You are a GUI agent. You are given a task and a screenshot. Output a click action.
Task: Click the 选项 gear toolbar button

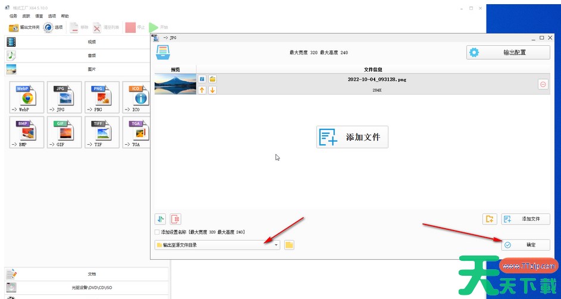[53, 27]
